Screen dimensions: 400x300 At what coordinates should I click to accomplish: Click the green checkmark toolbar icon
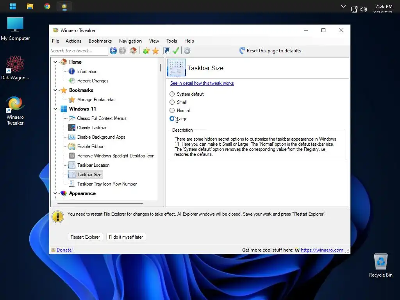point(176,50)
